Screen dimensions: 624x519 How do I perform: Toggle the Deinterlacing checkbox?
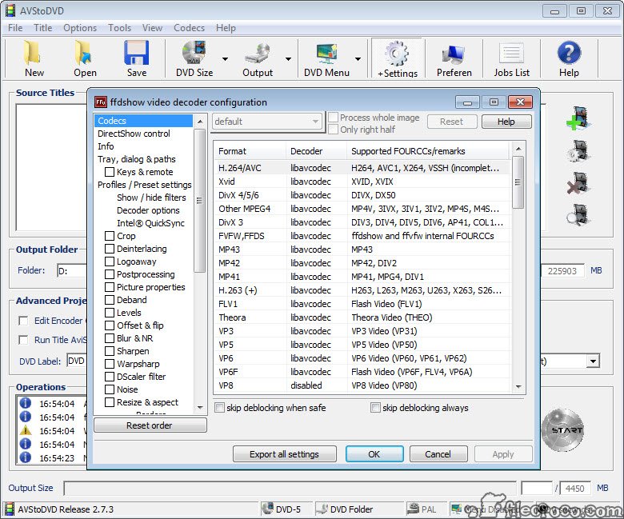pyautogui.click(x=110, y=249)
